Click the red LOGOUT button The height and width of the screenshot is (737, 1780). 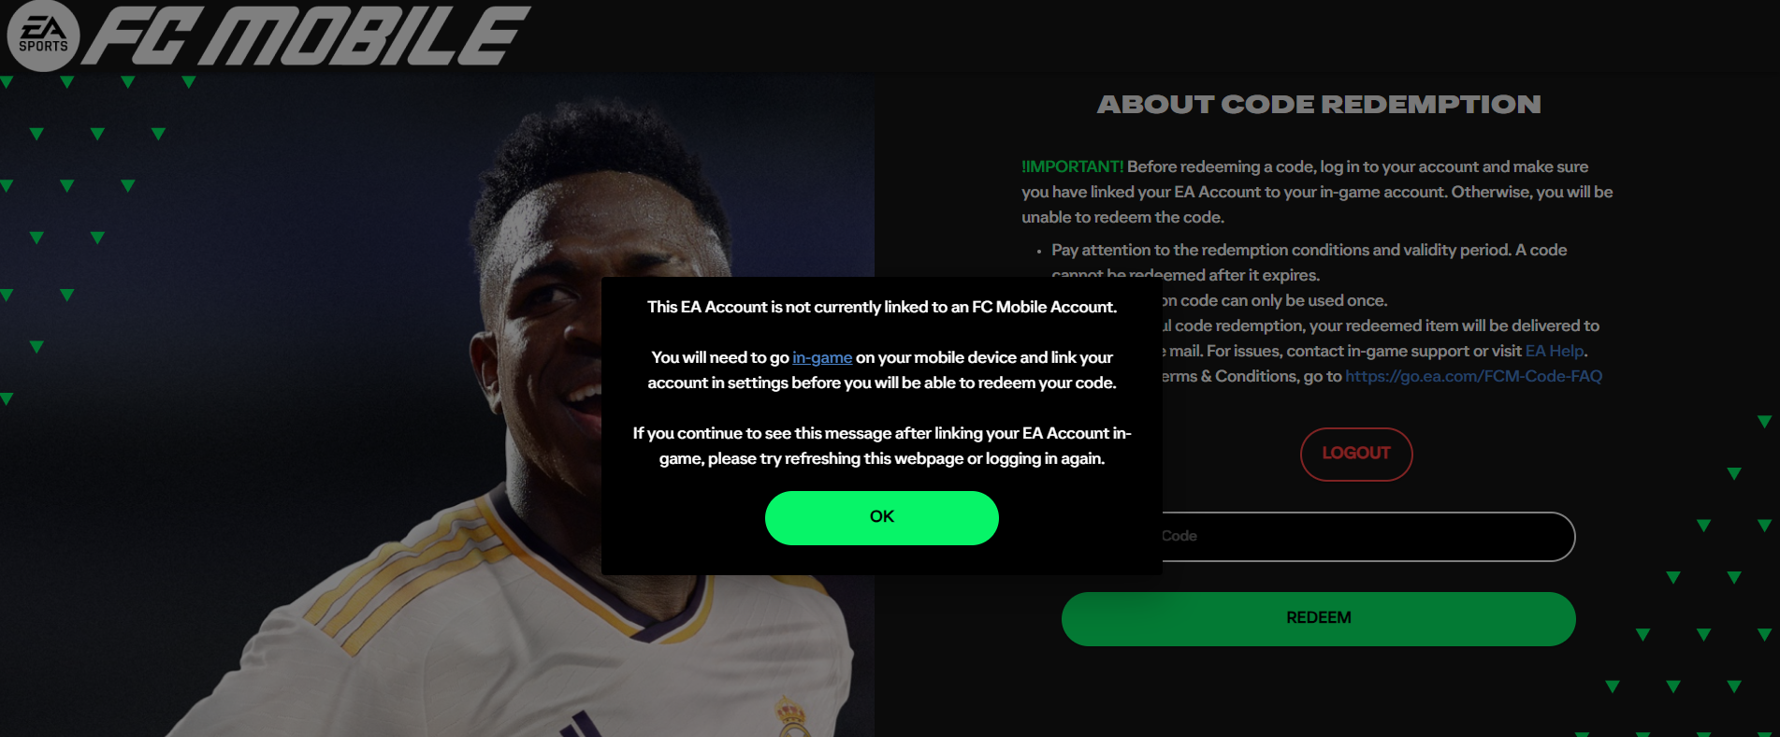point(1355,454)
